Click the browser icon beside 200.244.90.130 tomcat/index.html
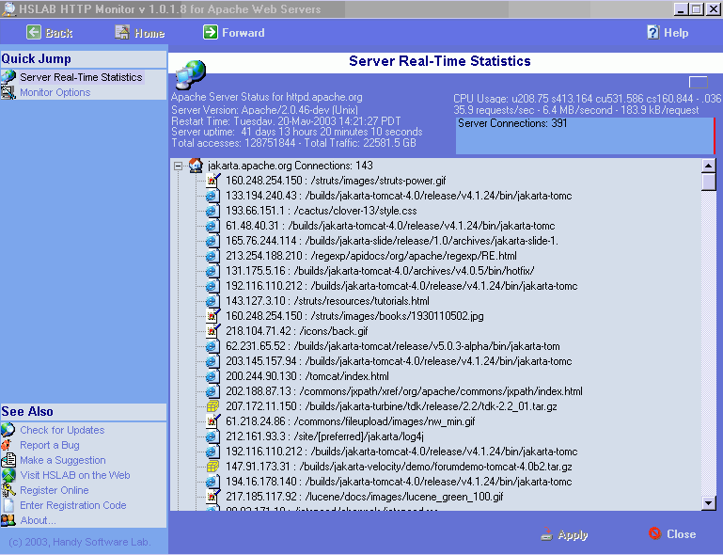723x555 pixels. 212,376
